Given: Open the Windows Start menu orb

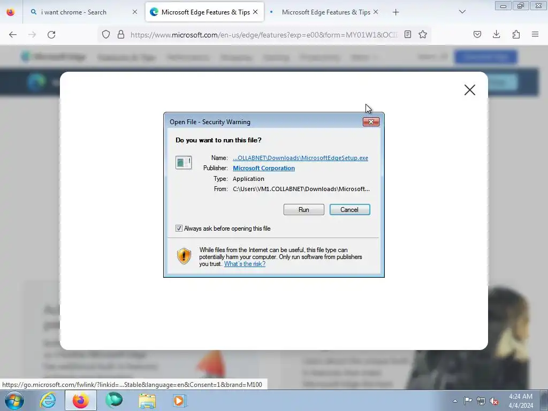Looking at the screenshot, I should [14, 400].
